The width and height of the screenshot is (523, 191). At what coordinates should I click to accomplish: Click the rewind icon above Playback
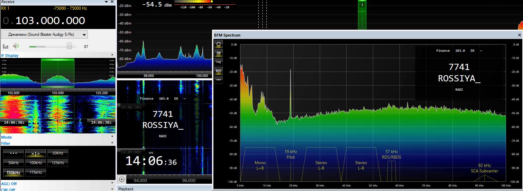[122, 179]
